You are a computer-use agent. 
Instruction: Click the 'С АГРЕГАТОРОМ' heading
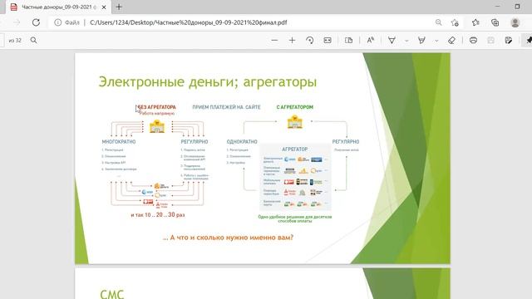click(x=294, y=107)
